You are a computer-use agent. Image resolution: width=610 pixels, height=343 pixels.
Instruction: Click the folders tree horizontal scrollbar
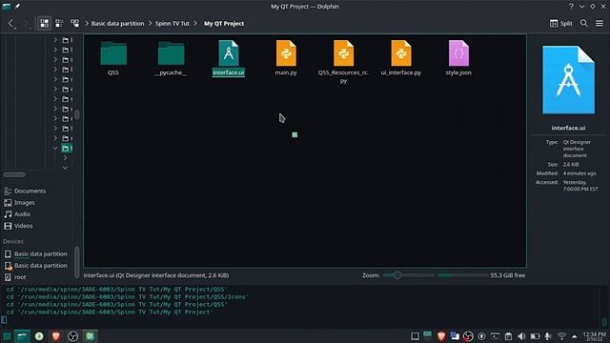point(14,174)
